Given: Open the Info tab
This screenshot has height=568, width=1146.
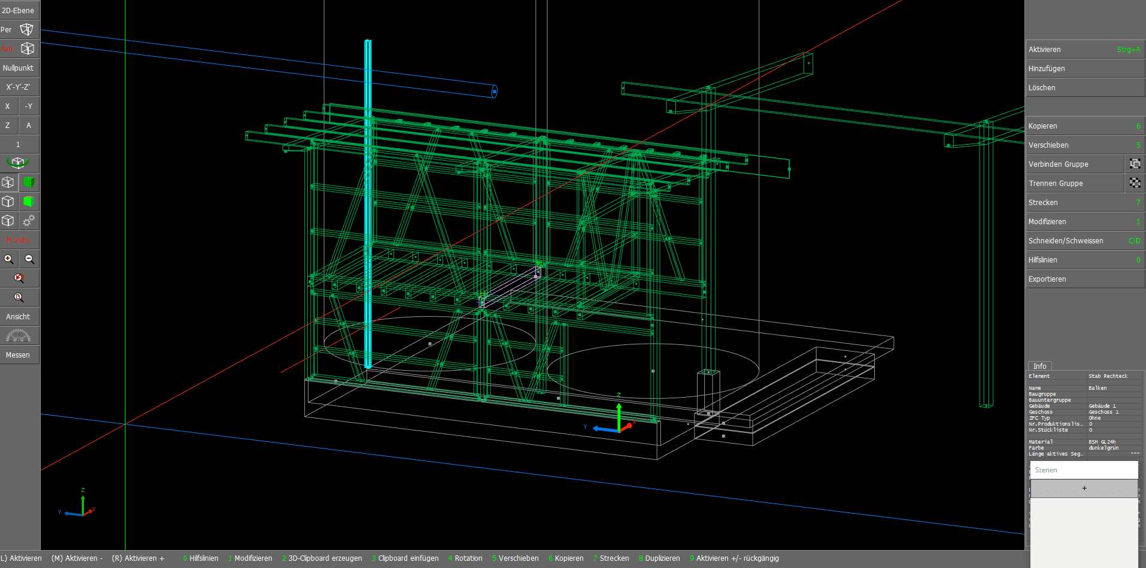Looking at the screenshot, I should [x=1039, y=366].
